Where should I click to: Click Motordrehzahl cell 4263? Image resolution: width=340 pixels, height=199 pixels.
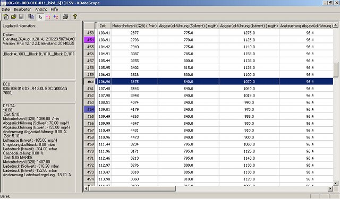pyautogui.click(x=134, y=117)
